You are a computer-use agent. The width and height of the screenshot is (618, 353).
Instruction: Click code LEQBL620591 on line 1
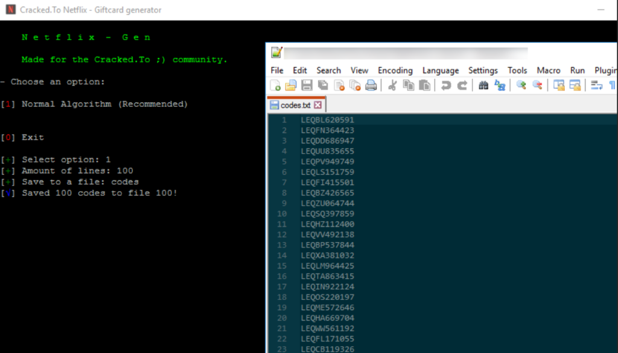[x=328, y=120]
